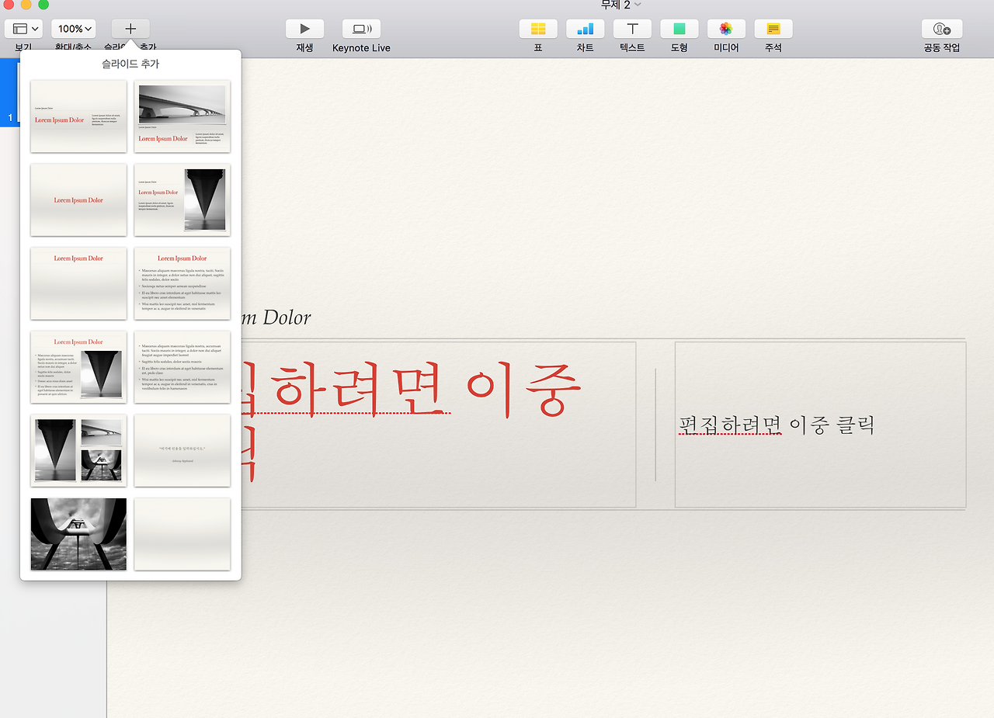
Task: Select the quote slide layout thumbnail
Action: click(x=182, y=450)
